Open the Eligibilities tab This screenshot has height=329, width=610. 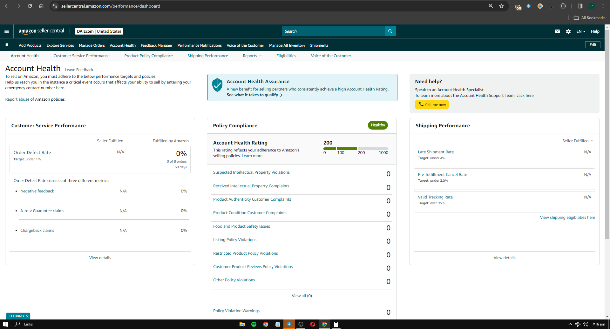[x=286, y=56]
